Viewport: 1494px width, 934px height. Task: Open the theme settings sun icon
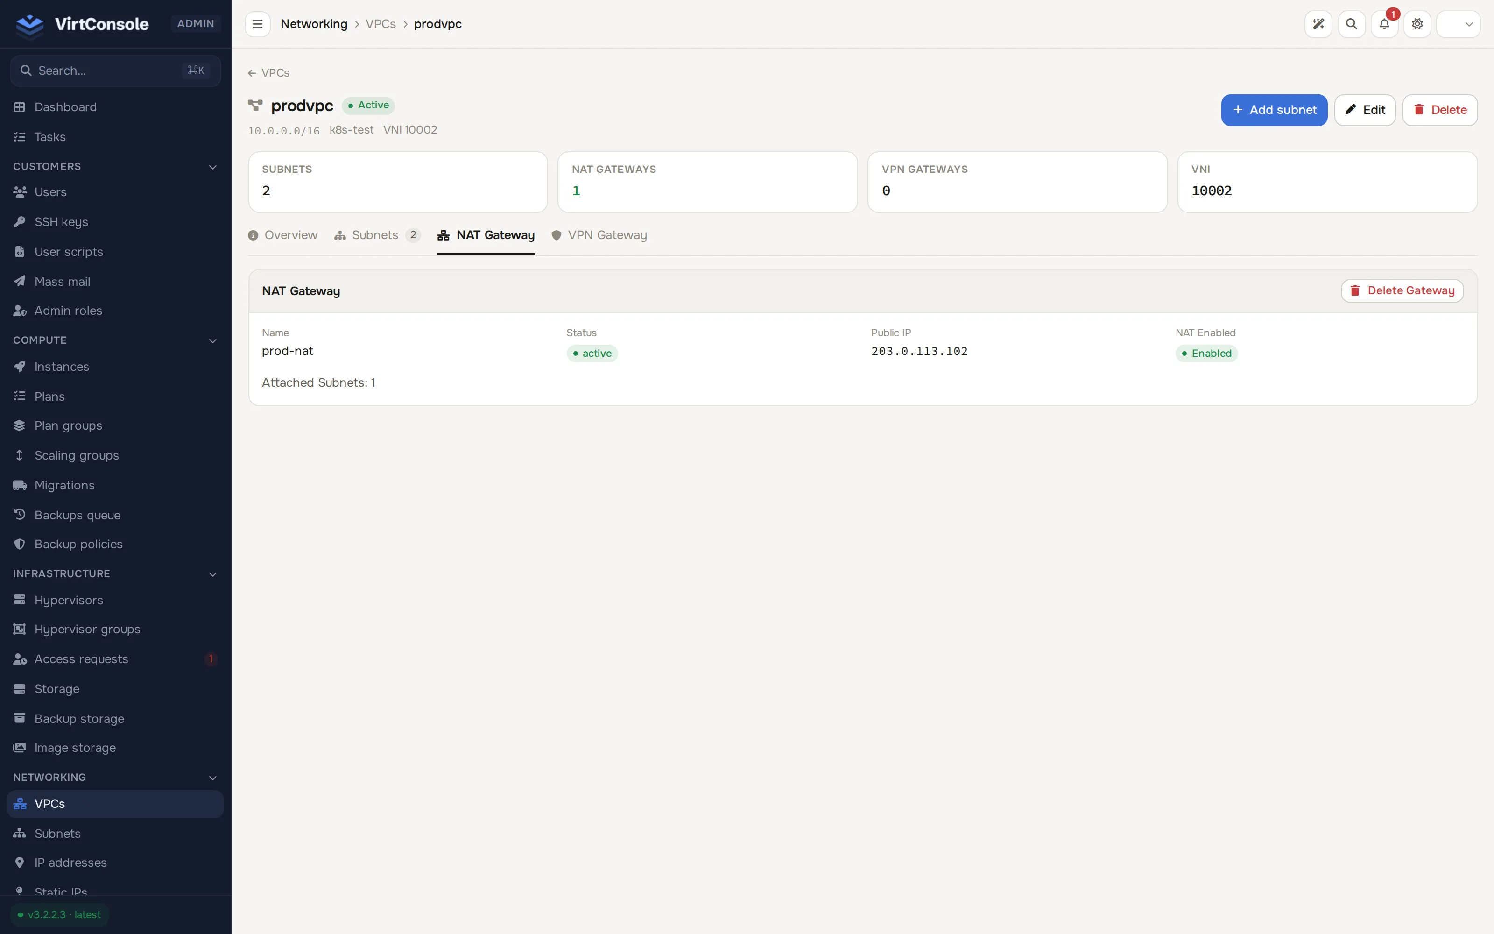pos(1417,24)
